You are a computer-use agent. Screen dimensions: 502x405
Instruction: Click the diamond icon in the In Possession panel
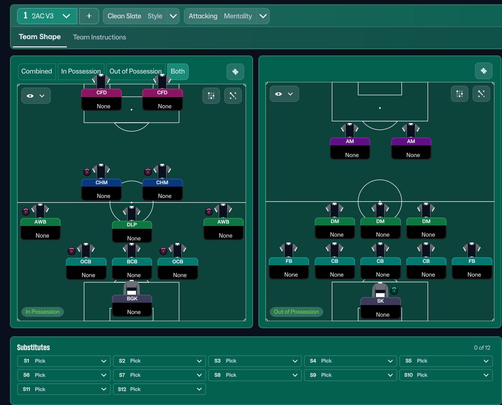[235, 72]
